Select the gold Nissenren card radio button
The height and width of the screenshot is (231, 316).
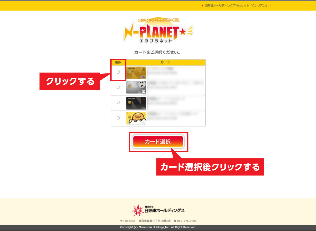point(118,72)
